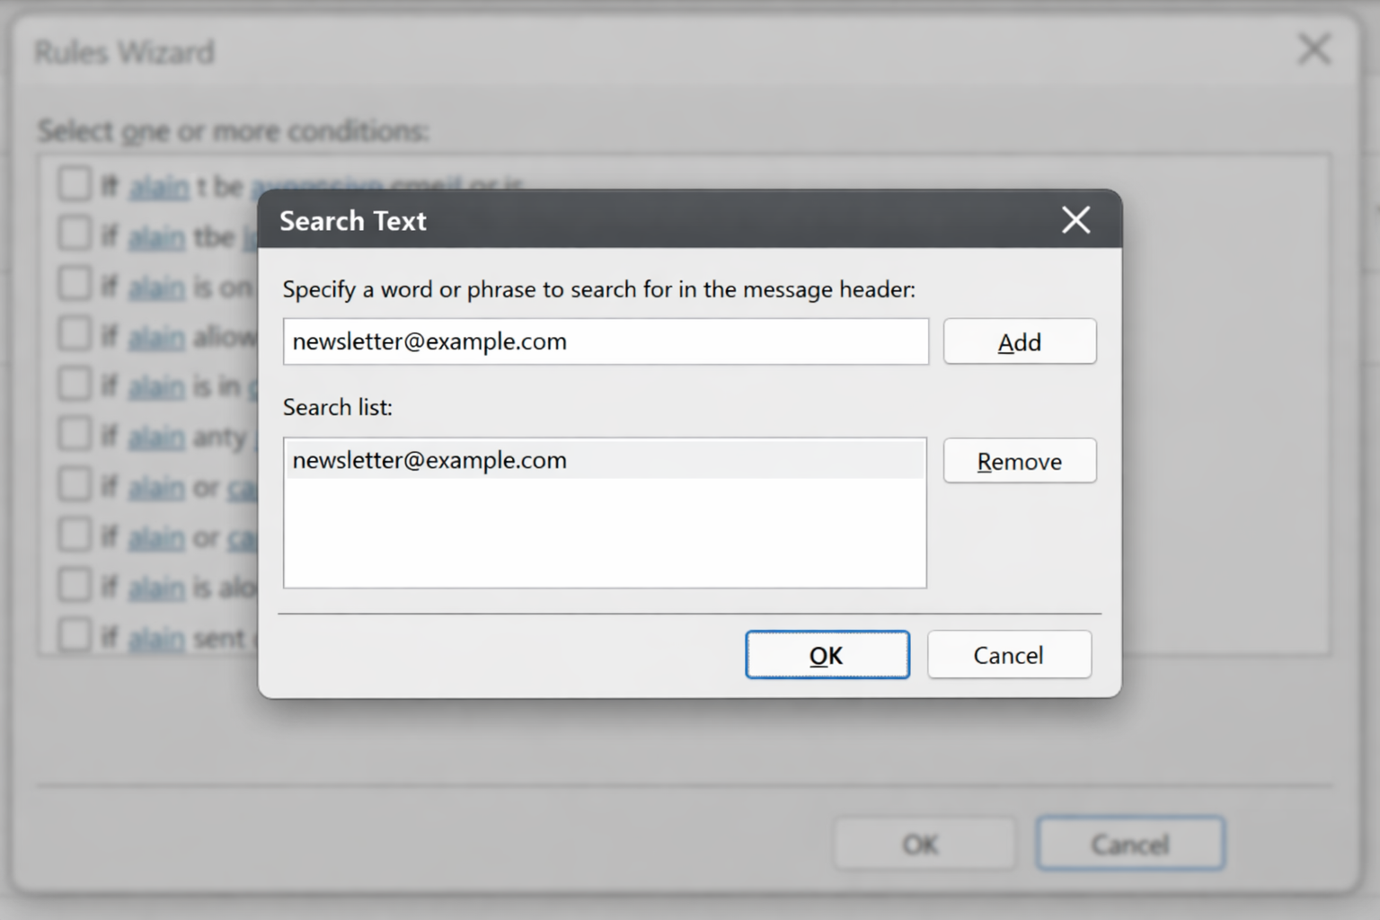The image size is (1380, 920).
Task: Close the Rules Wizard window
Action: click(1314, 49)
